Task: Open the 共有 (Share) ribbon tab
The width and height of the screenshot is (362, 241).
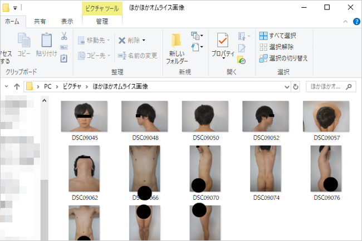Action: click(x=40, y=22)
